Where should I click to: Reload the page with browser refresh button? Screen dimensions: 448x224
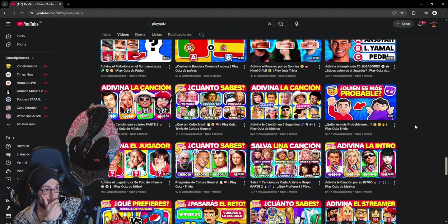point(22,13)
